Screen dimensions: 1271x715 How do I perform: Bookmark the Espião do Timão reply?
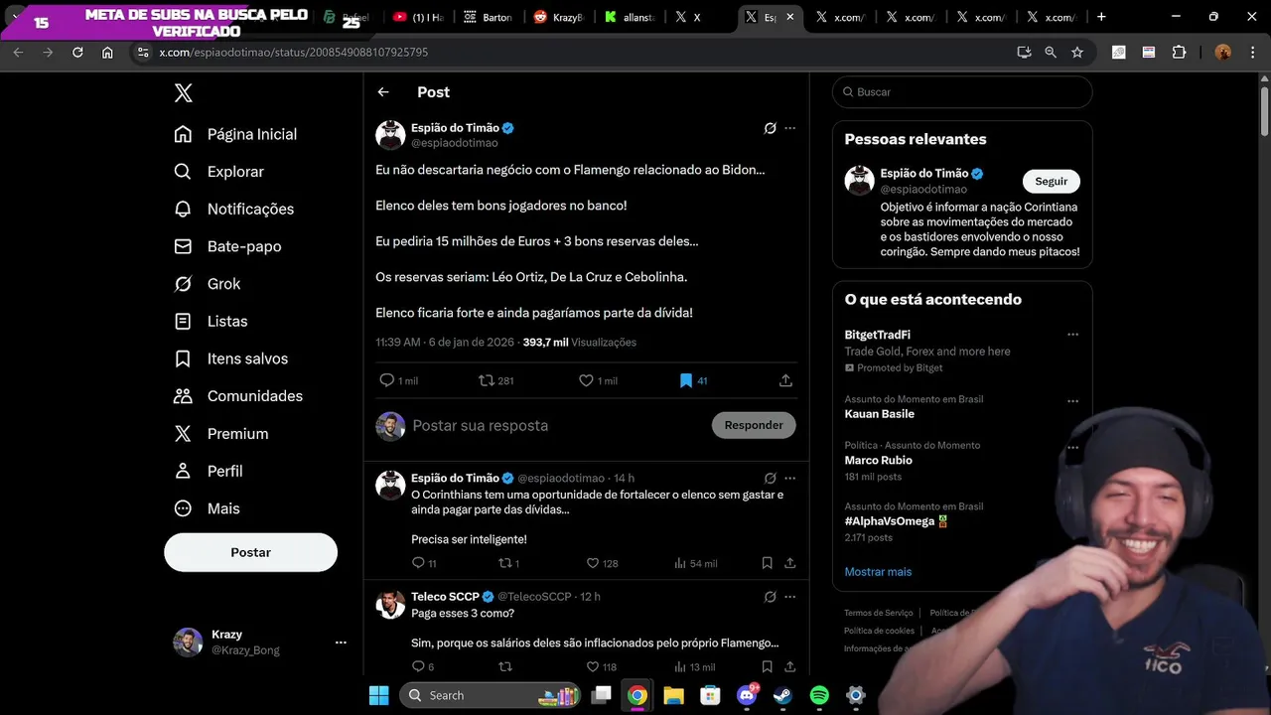coord(767,563)
